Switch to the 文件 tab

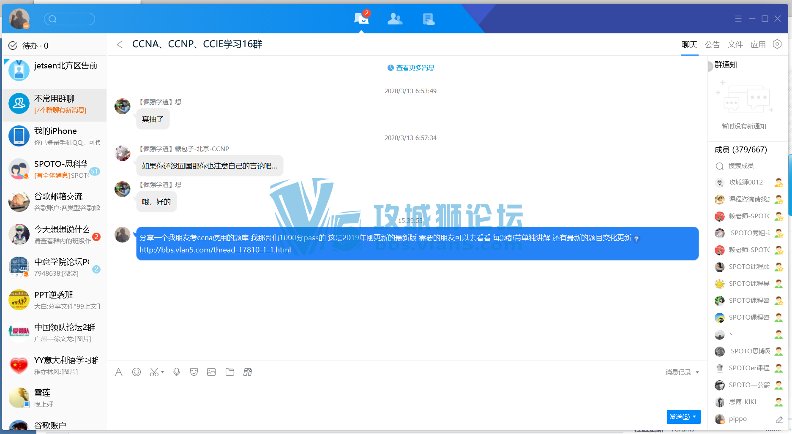pyautogui.click(x=735, y=45)
